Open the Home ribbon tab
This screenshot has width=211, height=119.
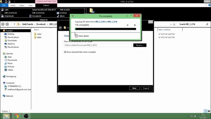pos(13,5)
